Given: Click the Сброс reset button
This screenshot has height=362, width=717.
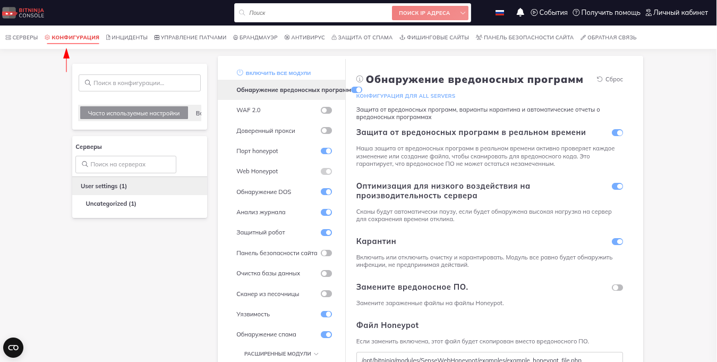Looking at the screenshot, I should pyautogui.click(x=610, y=79).
